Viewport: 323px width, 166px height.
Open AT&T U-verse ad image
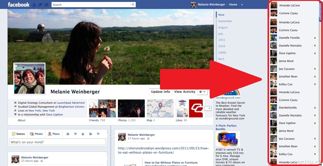coord(228,139)
